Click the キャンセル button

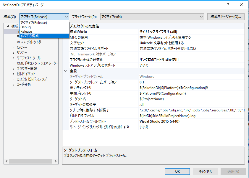click(x=205, y=171)
